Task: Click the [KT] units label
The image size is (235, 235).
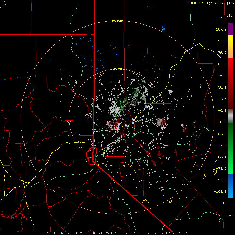Action: click(223, 18)
